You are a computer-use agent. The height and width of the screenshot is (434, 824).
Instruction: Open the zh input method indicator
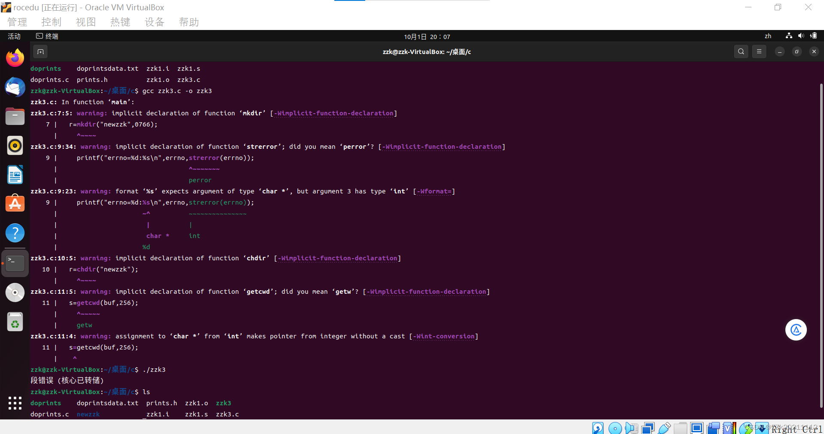point(768,36)
